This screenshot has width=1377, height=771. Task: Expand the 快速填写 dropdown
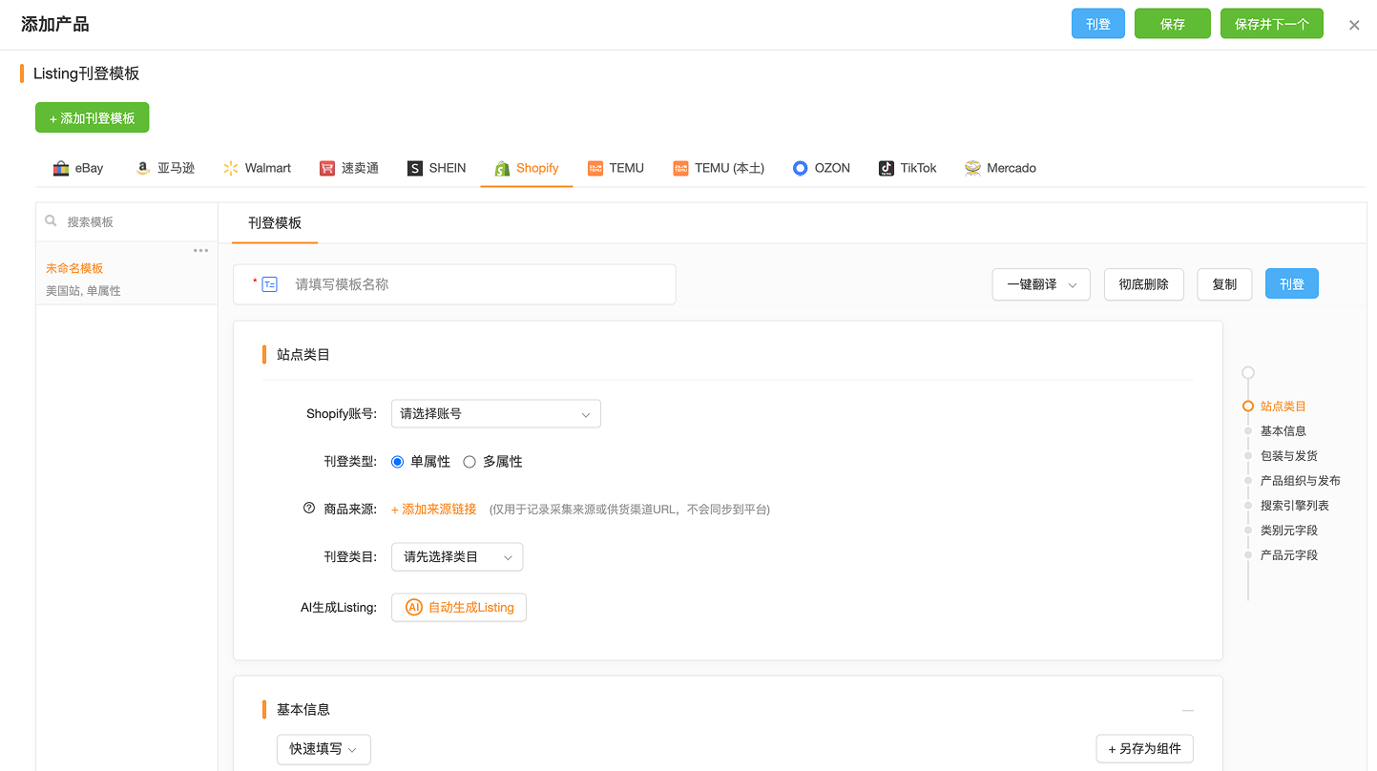click(x=323, y=750)
